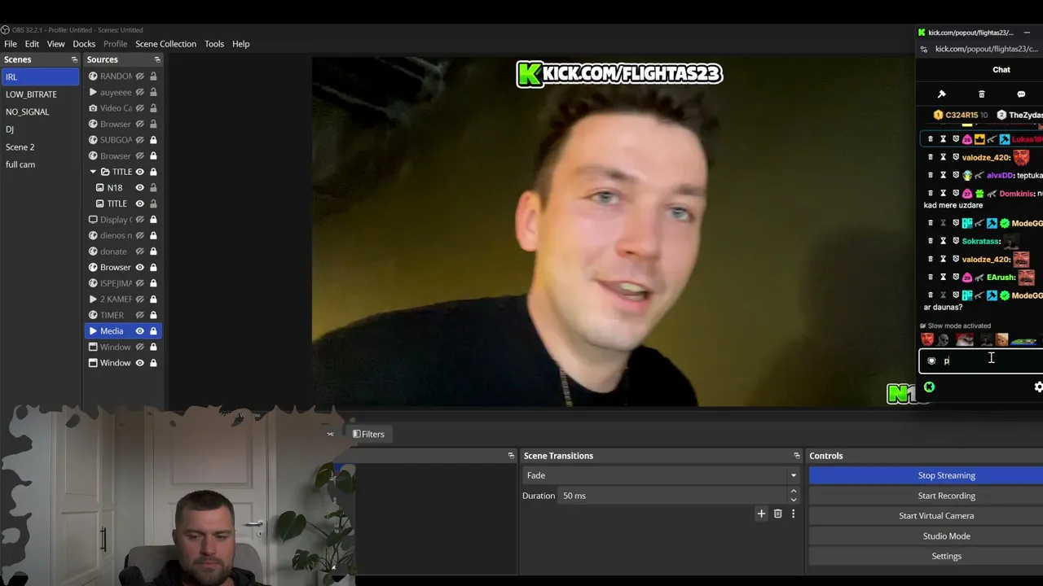Screen dimensions: 1043x586
Task: Undock the Scenes panel
Action: (x=74, y=59)
